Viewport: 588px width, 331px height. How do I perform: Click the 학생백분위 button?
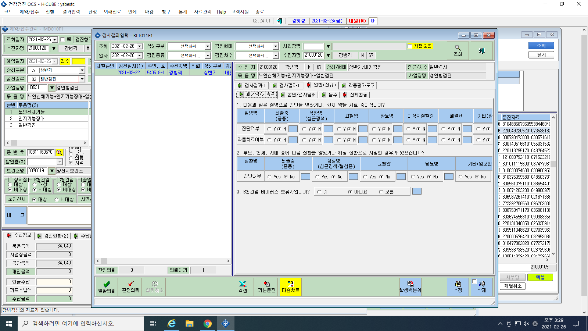(x=410, y=287)
